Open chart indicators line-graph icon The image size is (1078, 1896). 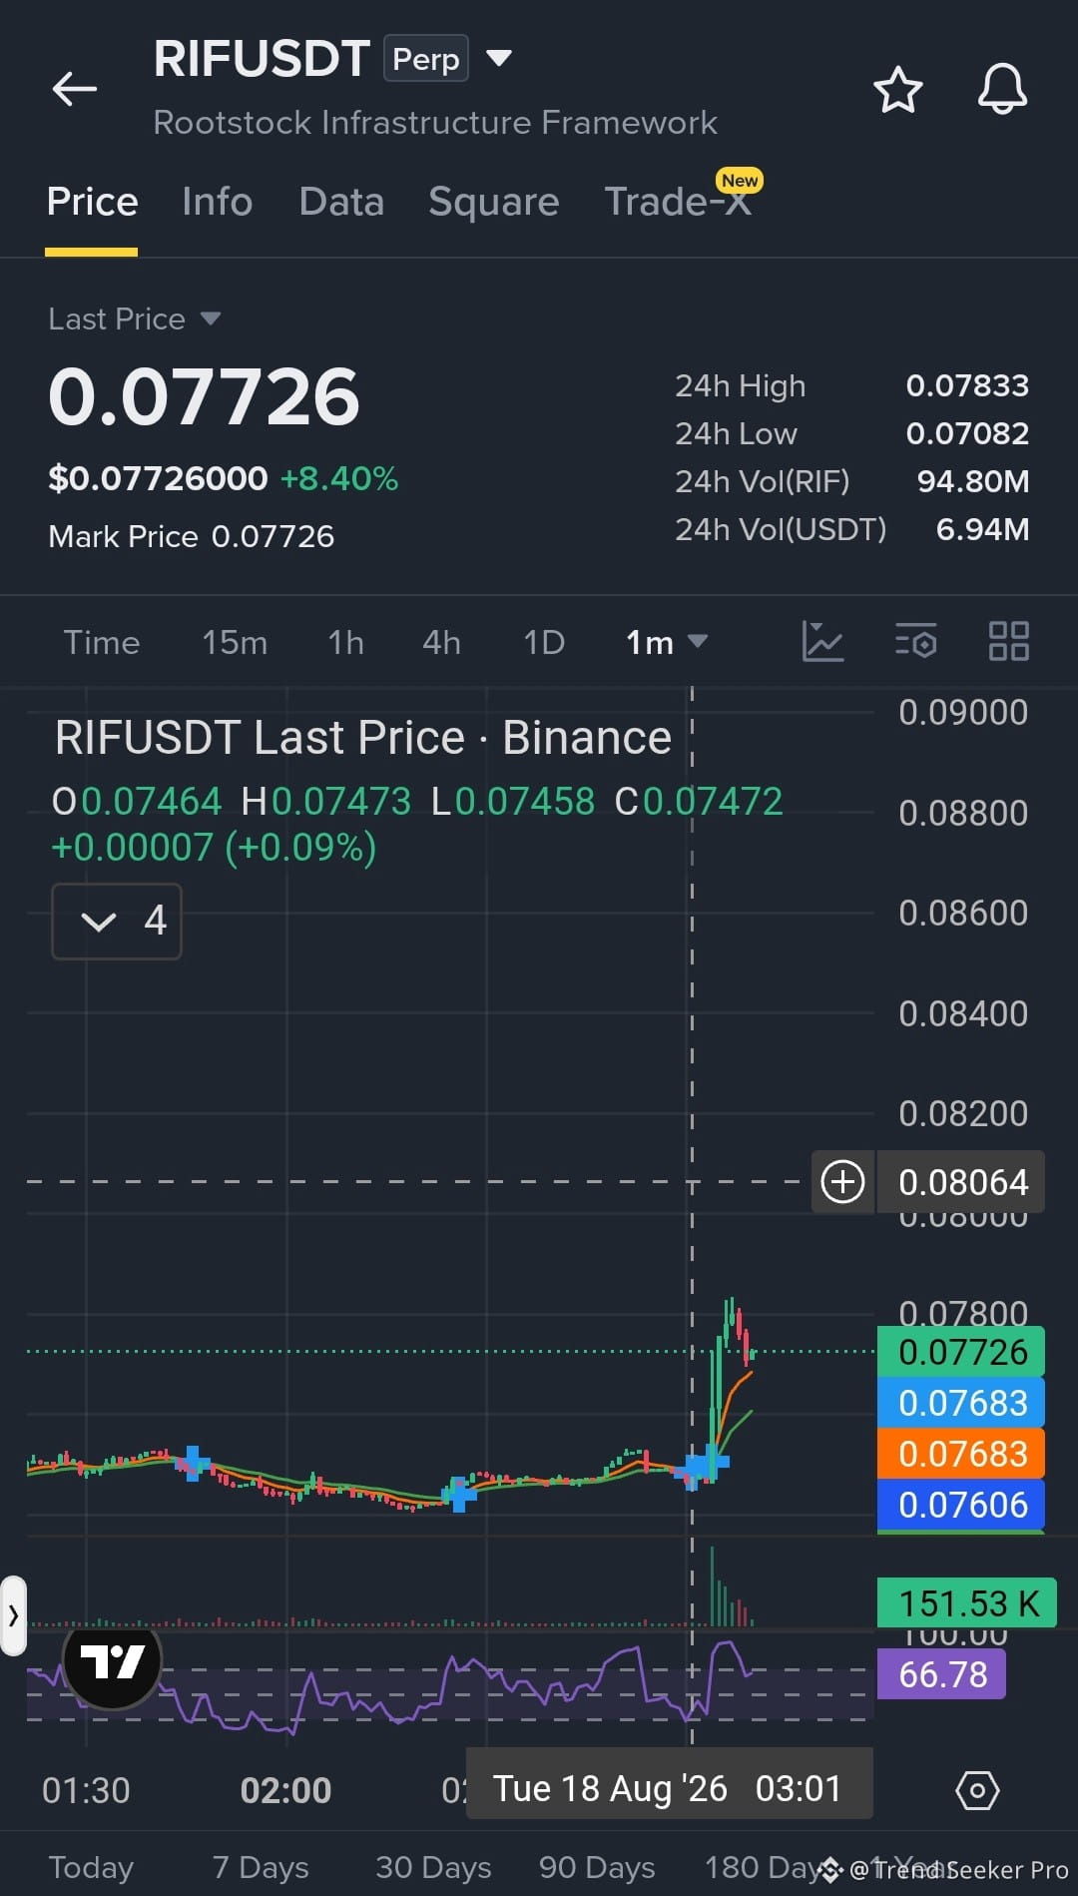[822, 641]
